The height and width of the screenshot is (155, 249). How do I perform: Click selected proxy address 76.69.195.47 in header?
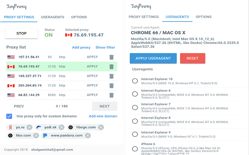88,35
